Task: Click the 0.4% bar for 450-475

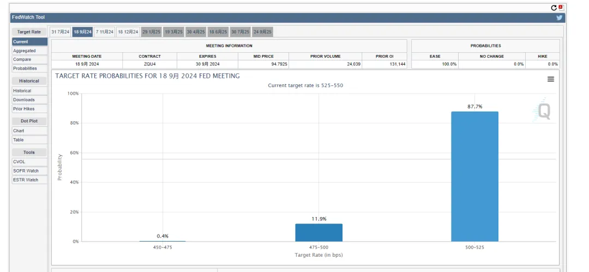Action: [163, 242]
